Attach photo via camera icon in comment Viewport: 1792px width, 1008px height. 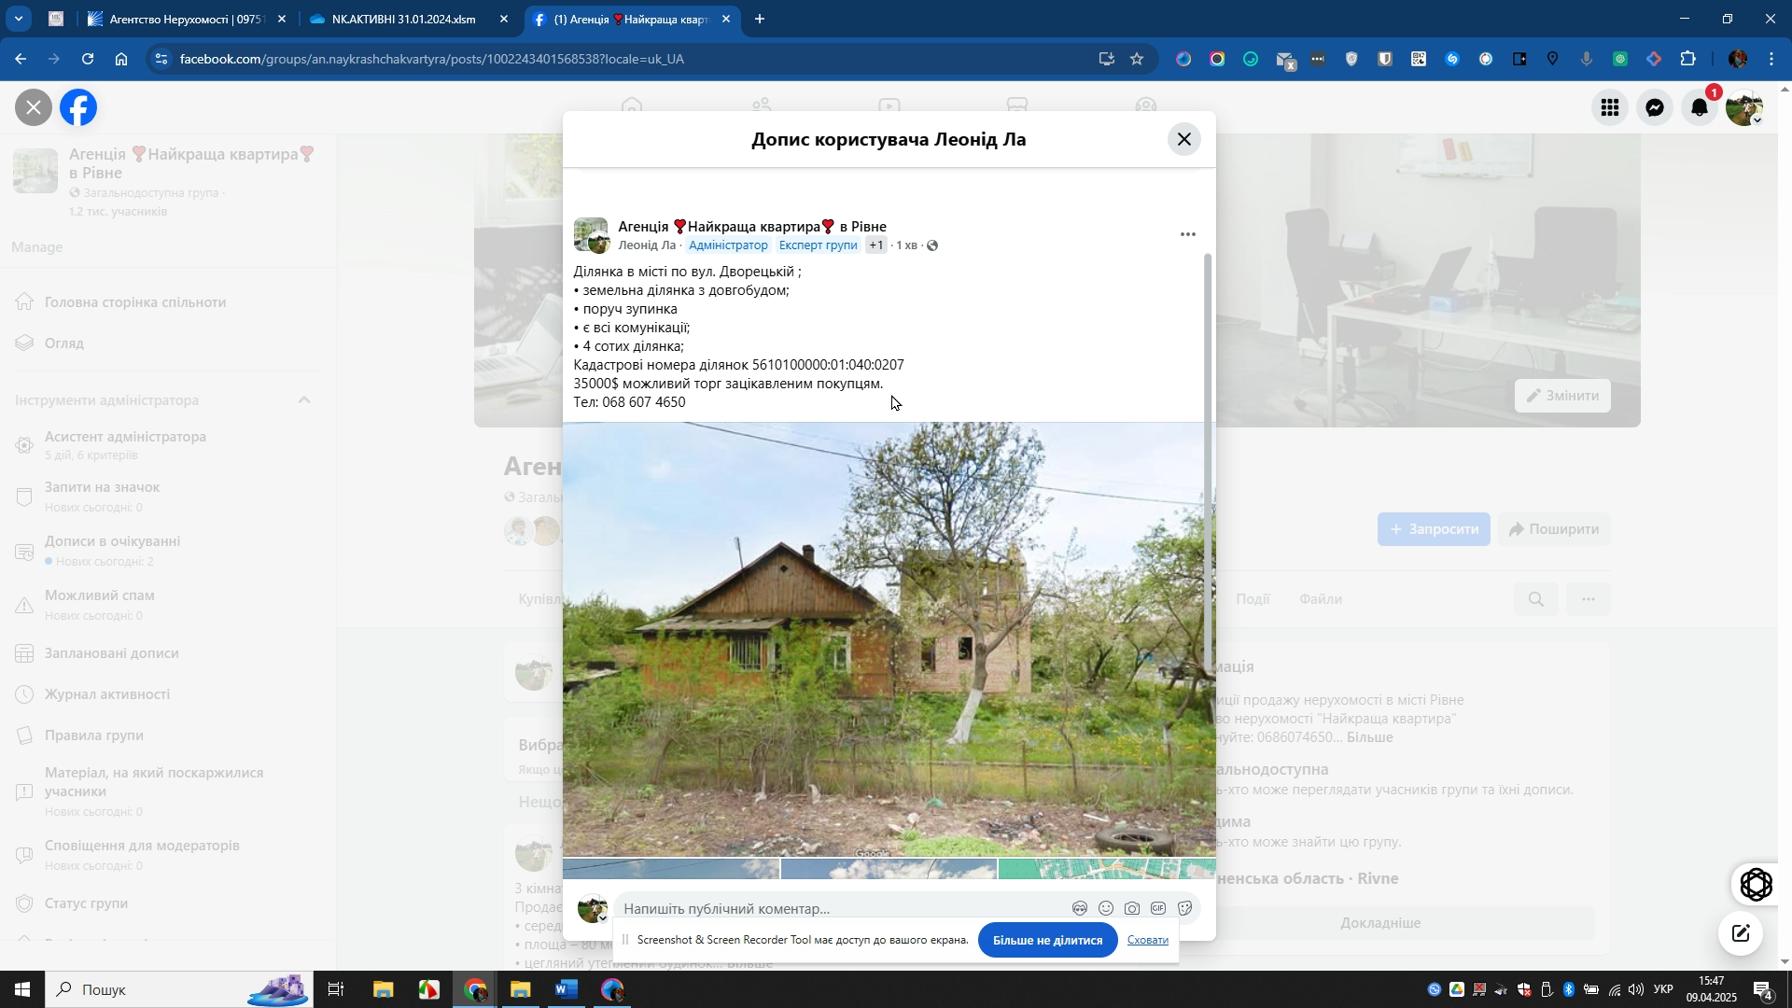[1132, 909]
